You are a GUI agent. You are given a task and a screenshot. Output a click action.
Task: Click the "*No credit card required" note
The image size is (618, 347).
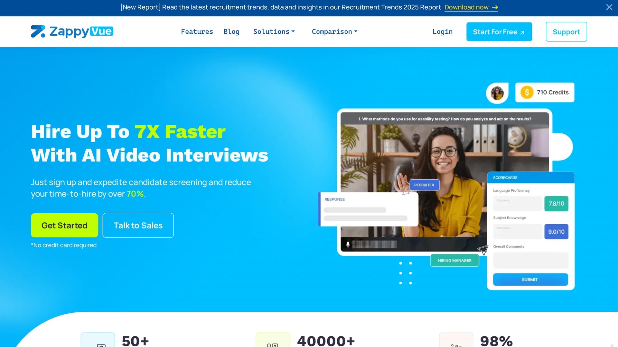pos(64,245)
